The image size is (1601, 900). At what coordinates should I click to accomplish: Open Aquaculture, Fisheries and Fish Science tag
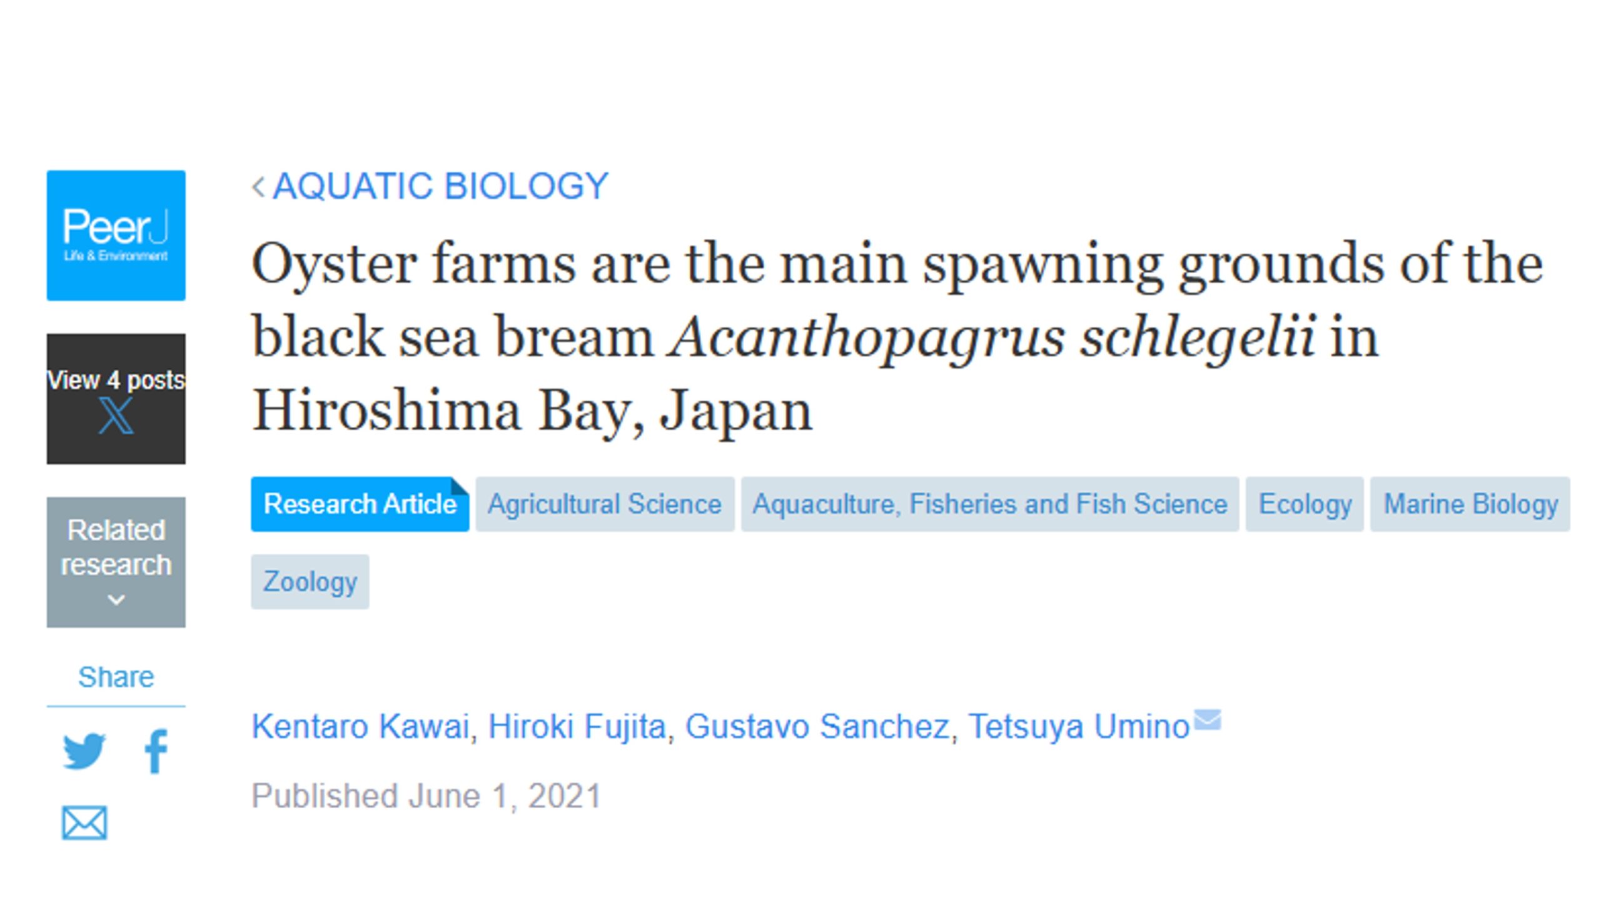coord(989,504)
